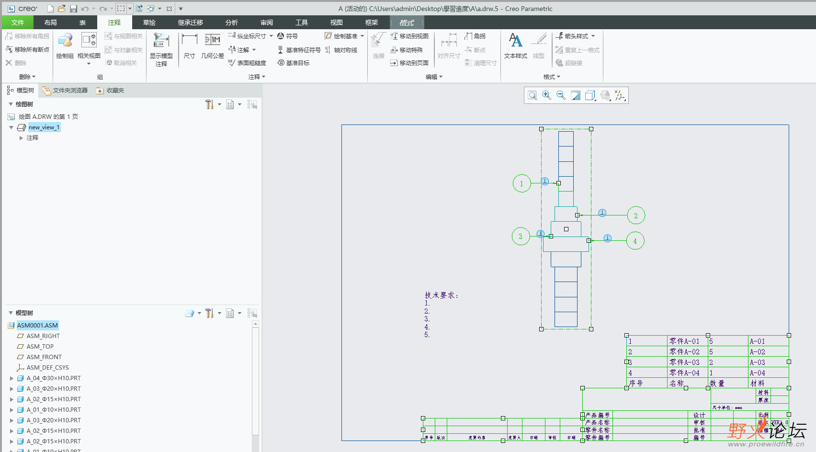
Task: Select ASM_DEF_CSYS in model tree
Action: coord(47,368)
